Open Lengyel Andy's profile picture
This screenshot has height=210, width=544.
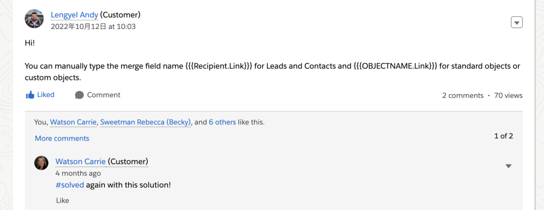pyautogui.click(x=34, y=19)
